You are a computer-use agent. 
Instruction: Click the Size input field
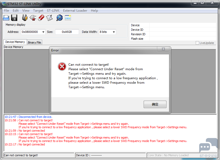67,32
